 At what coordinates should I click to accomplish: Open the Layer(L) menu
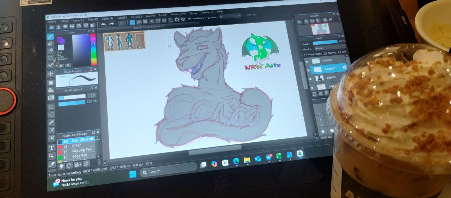78,20
